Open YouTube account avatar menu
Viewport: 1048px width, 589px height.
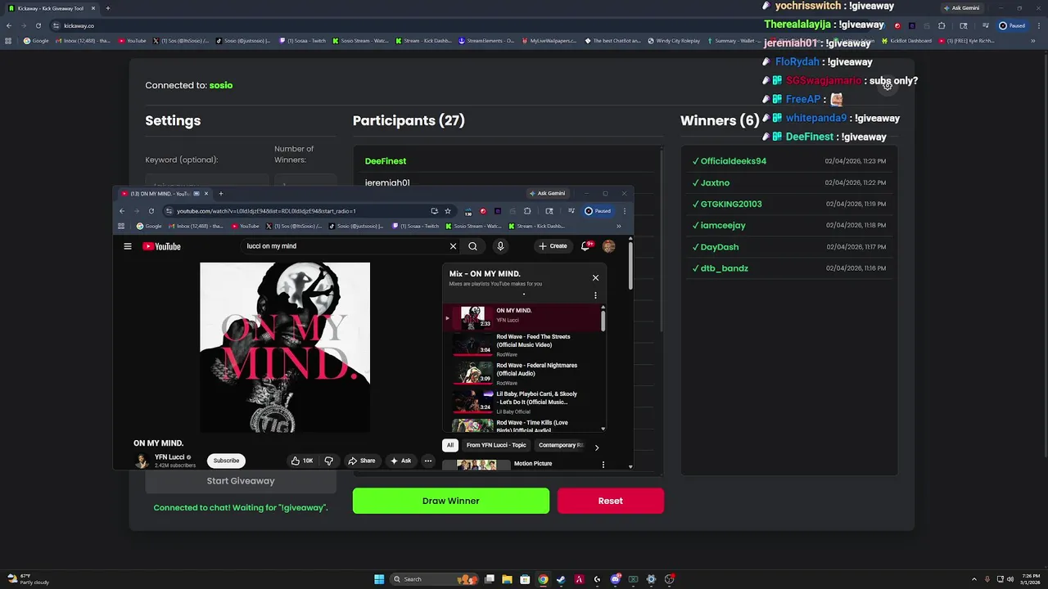coord(608,246)
